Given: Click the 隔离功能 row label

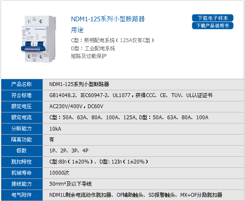Looking at the screenshot, I should tap(22, 140).
